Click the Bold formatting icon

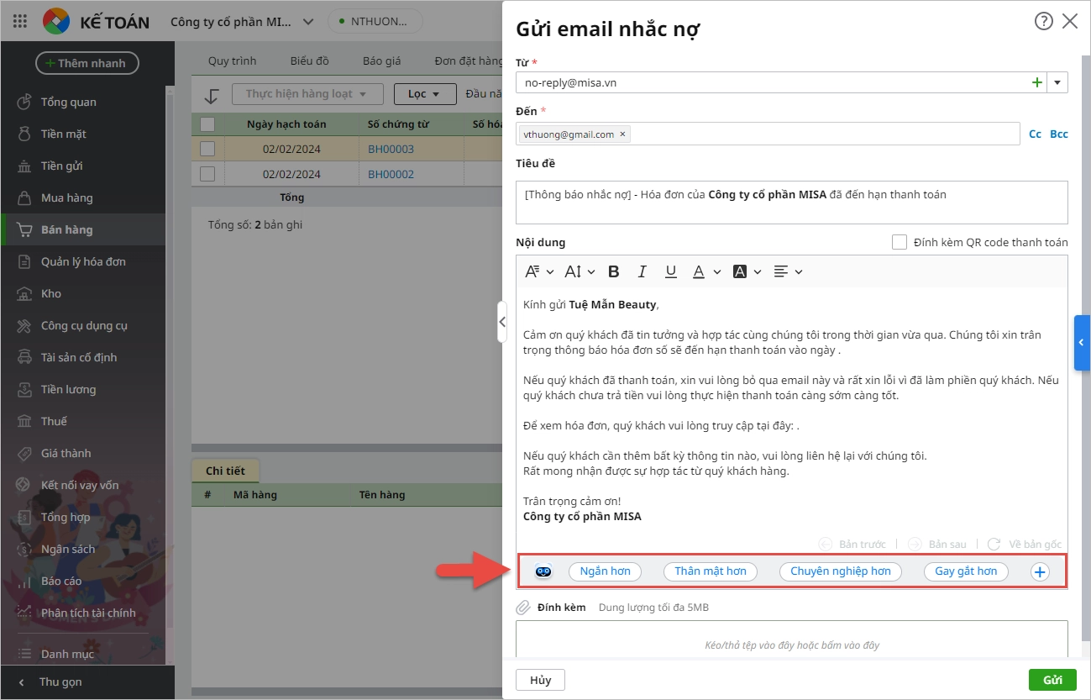(x=614, y=271)
